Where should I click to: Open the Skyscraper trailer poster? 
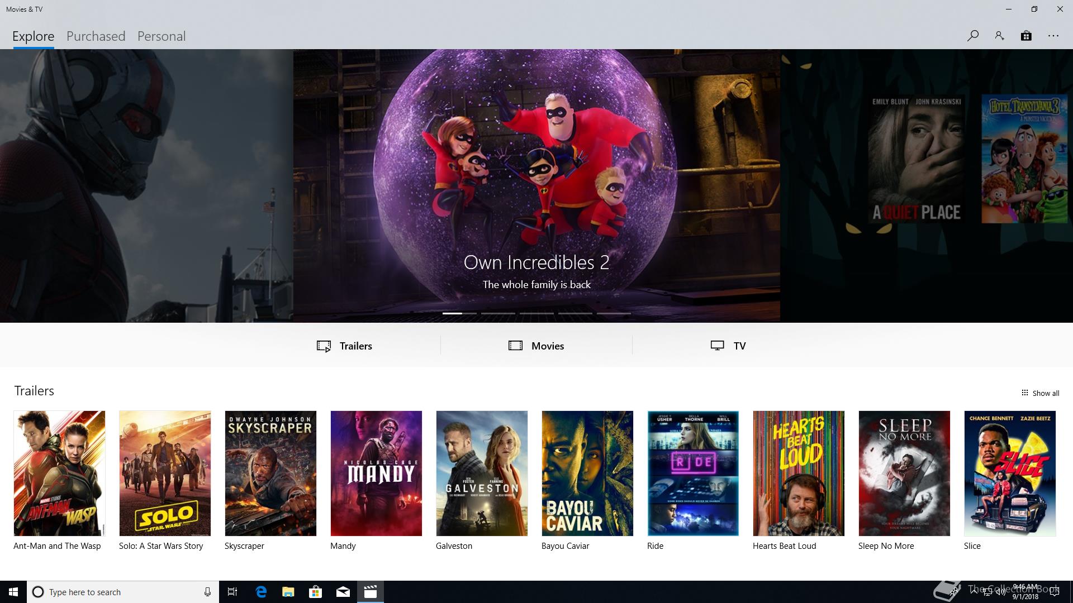pyautogui.click(x=270, y=473)
